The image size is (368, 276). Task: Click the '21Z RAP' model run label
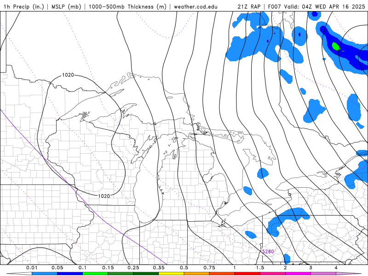tap(249, 6)
